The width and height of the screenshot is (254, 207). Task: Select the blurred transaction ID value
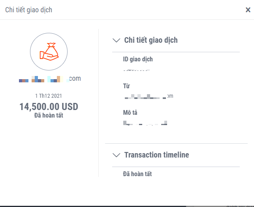(x=137, y=70)
